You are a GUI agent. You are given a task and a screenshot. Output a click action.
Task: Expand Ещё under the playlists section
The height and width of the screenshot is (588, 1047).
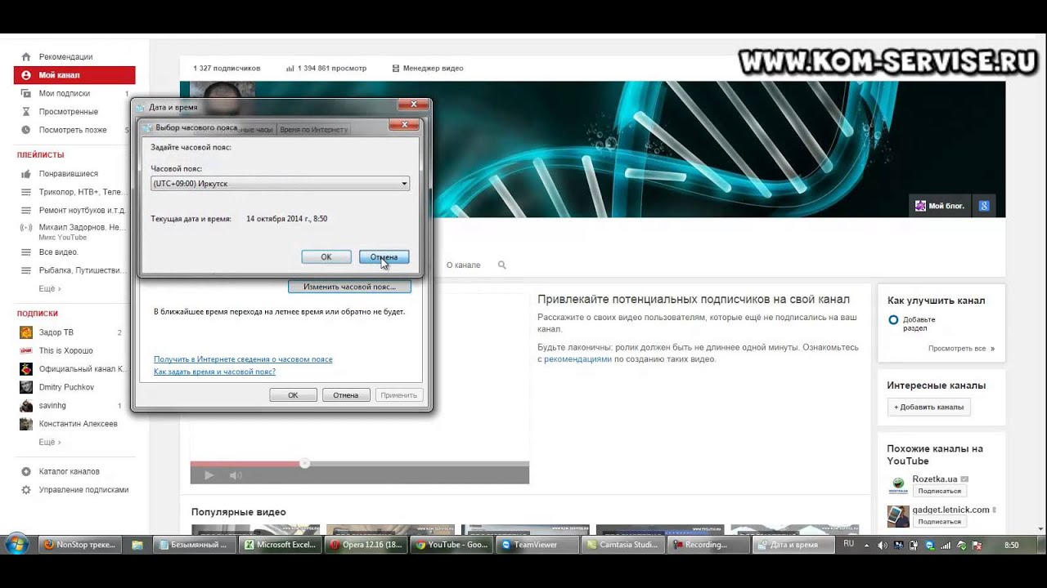pos(50,288)
